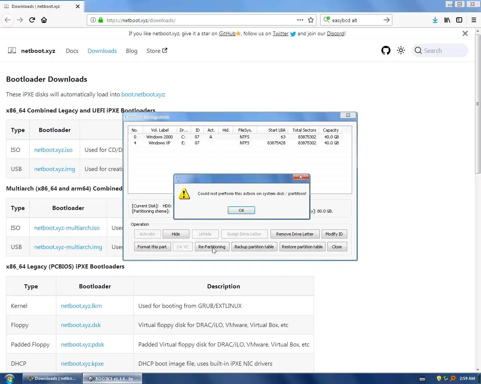The width and height of the screenshot is (481, 384).
Task: Toggle the sidebar view icon
Action: [459, 20]
